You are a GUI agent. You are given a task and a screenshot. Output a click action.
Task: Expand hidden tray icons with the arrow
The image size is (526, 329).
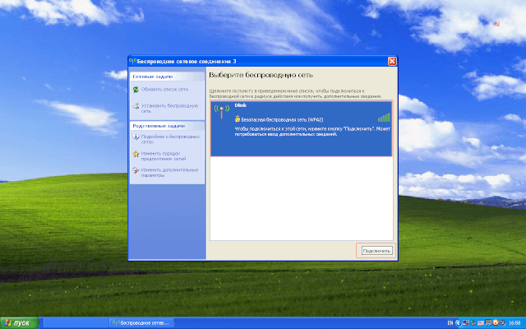point(456,322)
